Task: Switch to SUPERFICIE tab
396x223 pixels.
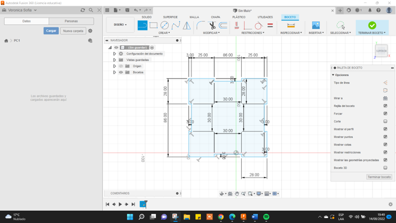Action: coord(170,17)
